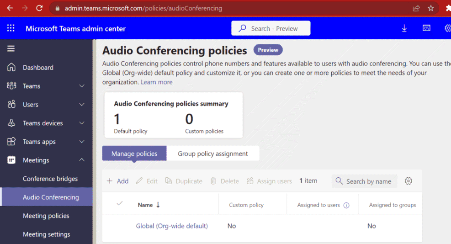
Task: Click the Assigned to users column header text
Action: pyautogui.click(x=318, y=205)
